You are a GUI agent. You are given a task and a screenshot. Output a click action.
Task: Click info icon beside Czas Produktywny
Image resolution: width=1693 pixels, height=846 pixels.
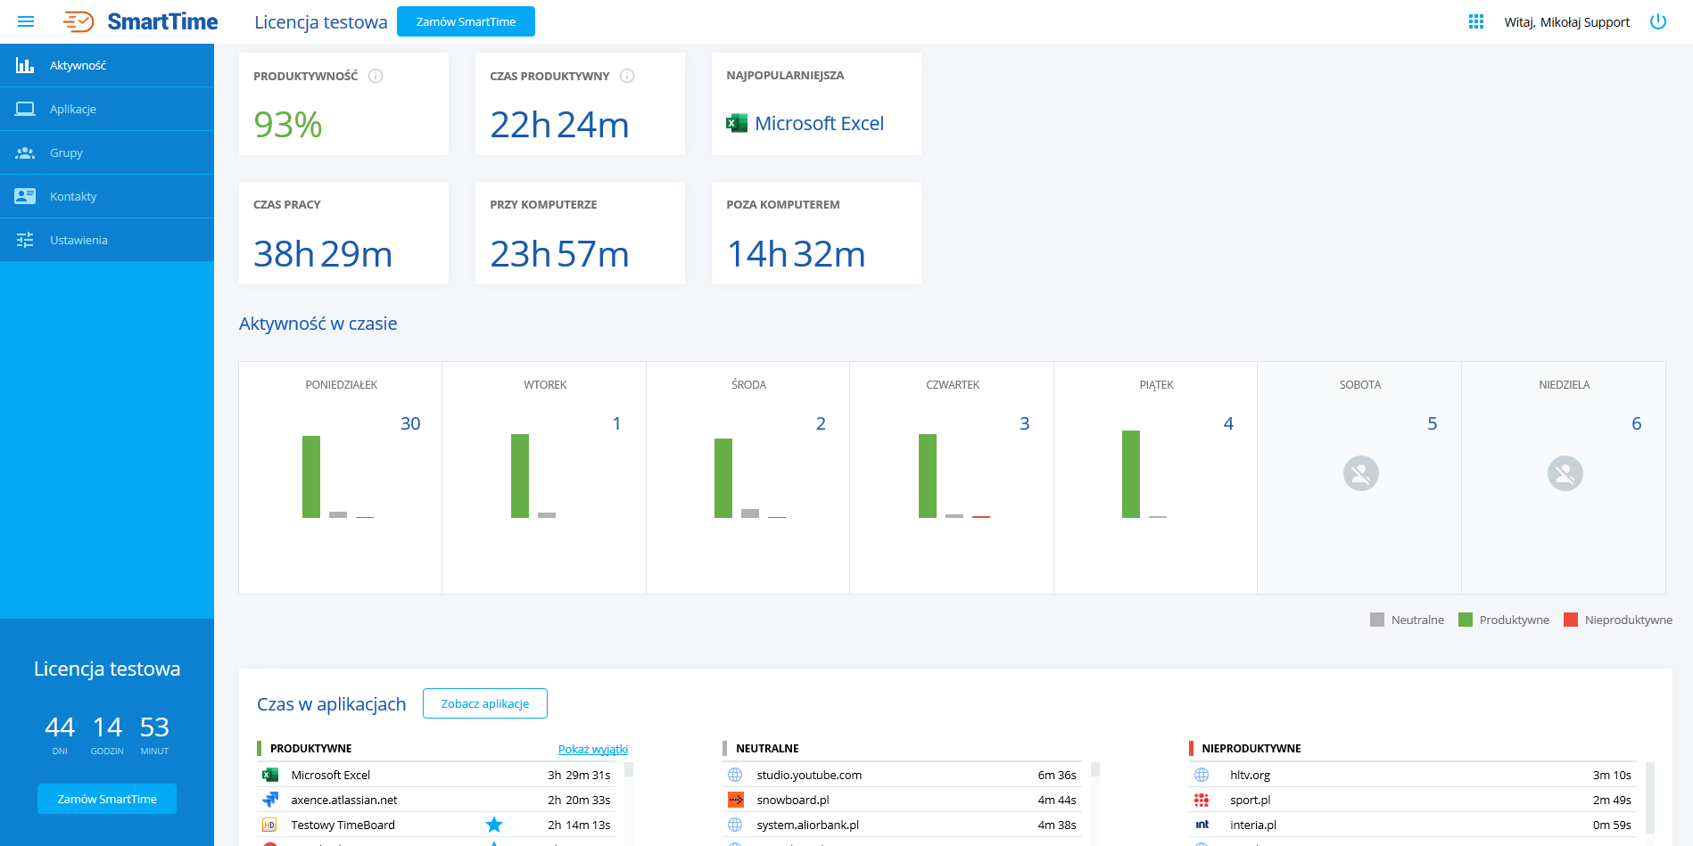pyautogui.click(x=627, y=76)
